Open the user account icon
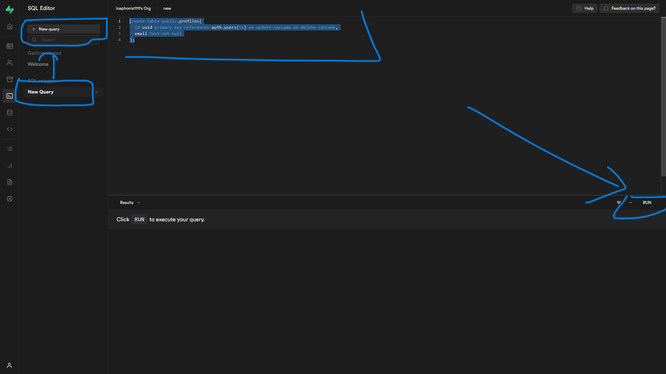The height and width of the screenshot is (374, 666). (x=9, y=365)
